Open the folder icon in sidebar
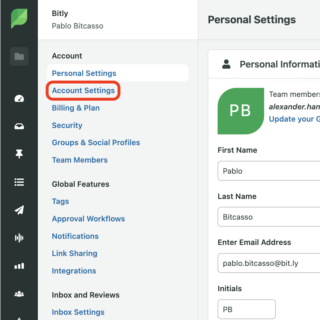 19,56
